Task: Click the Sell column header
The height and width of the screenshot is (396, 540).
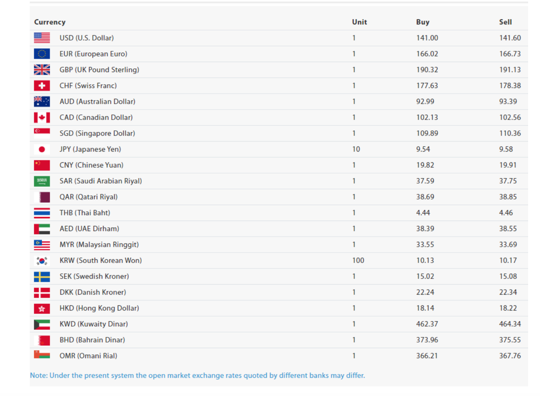Action: (505, 22)
